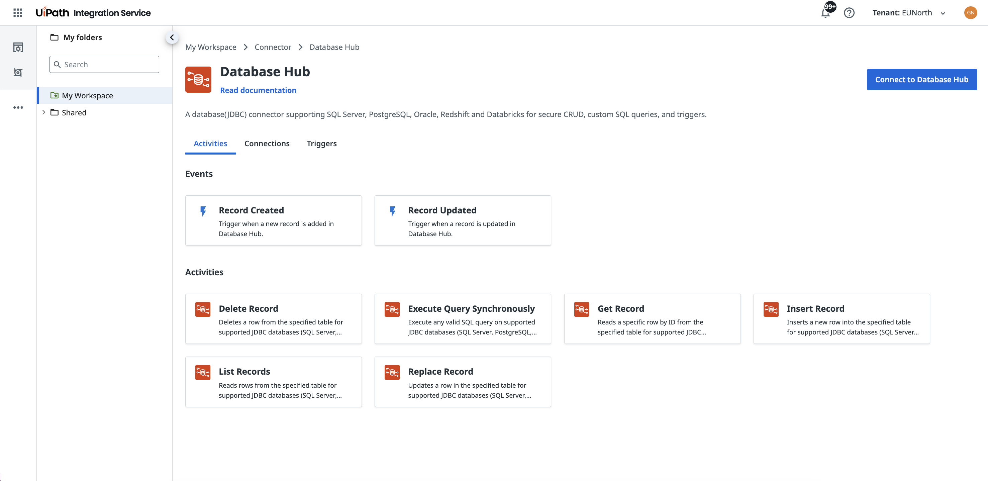Click the Database Hub page title
The width and height of the screenshot is (988, 481).
[x=265, y=71]
